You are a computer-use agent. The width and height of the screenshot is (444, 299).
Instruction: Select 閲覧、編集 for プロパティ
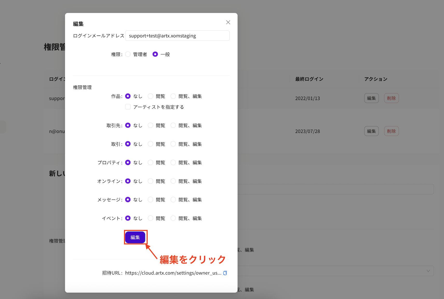coord(173,162)
